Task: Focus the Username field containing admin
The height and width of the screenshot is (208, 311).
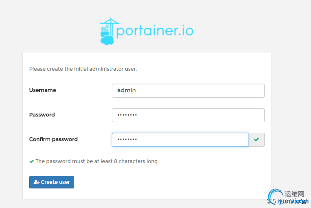Action: point(188,91)
